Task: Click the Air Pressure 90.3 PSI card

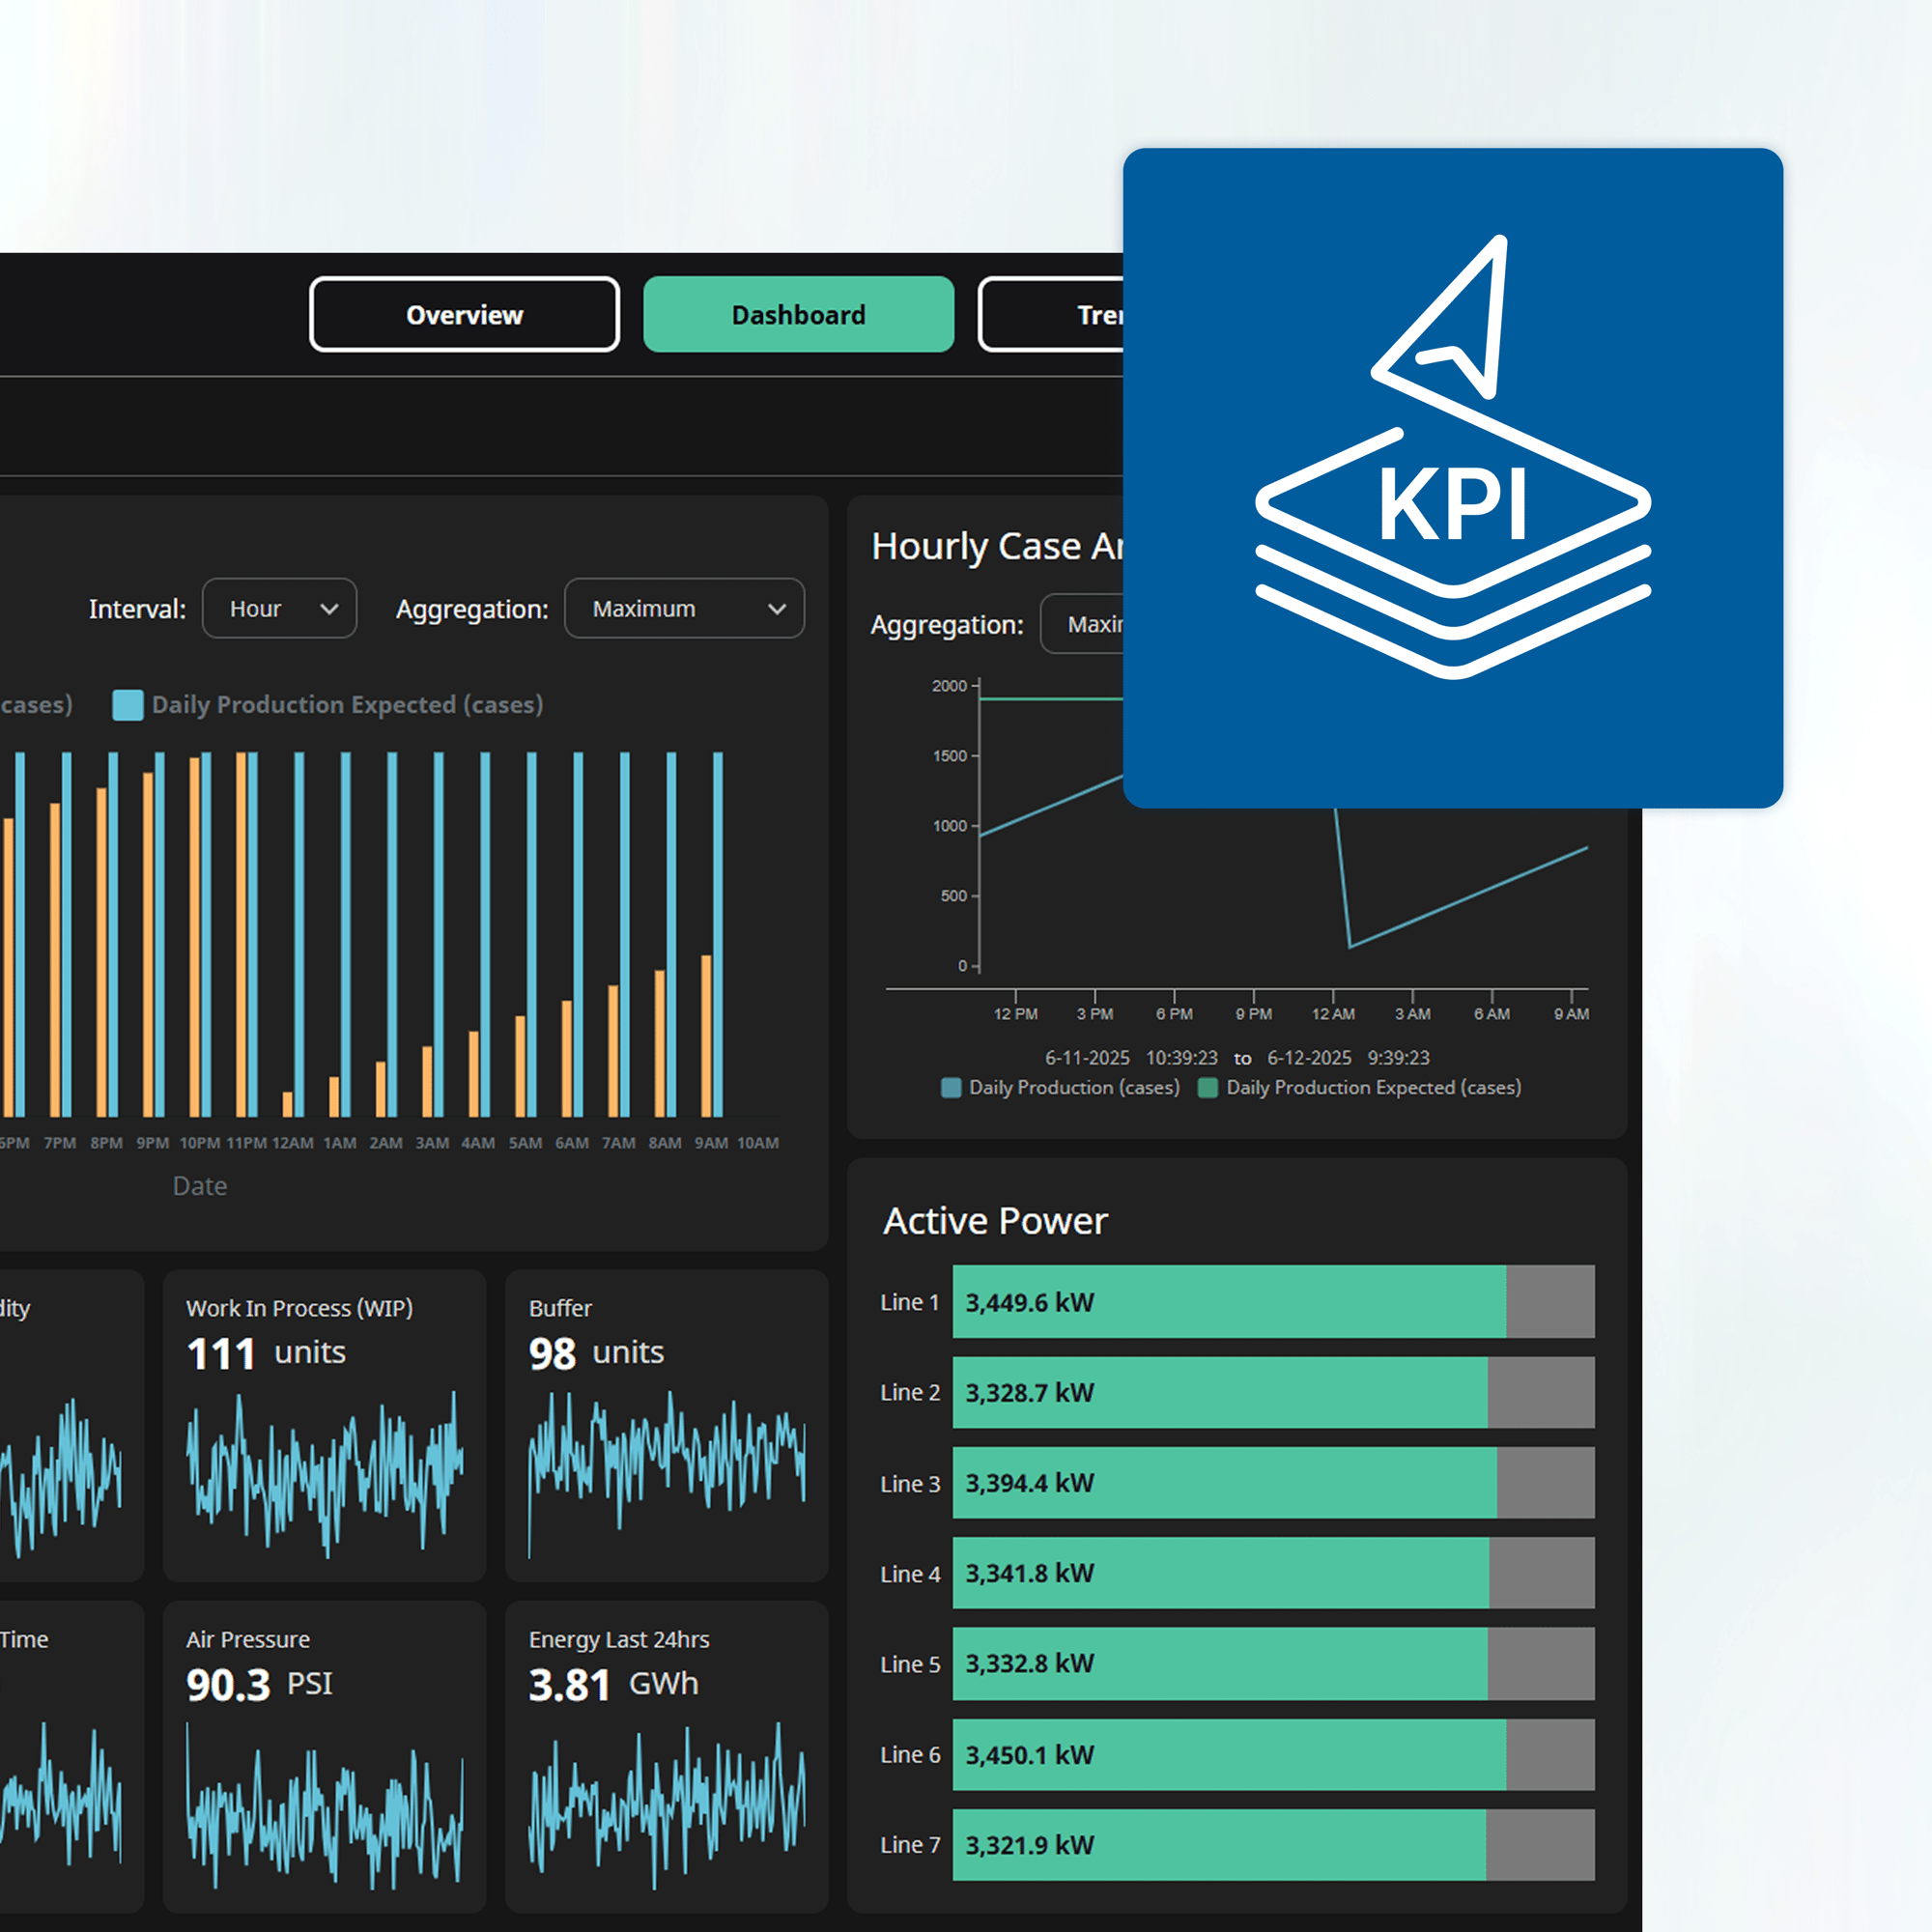Action: tap(324, 1756)
